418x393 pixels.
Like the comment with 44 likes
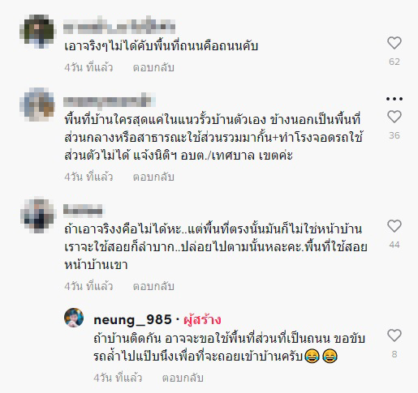394,226
